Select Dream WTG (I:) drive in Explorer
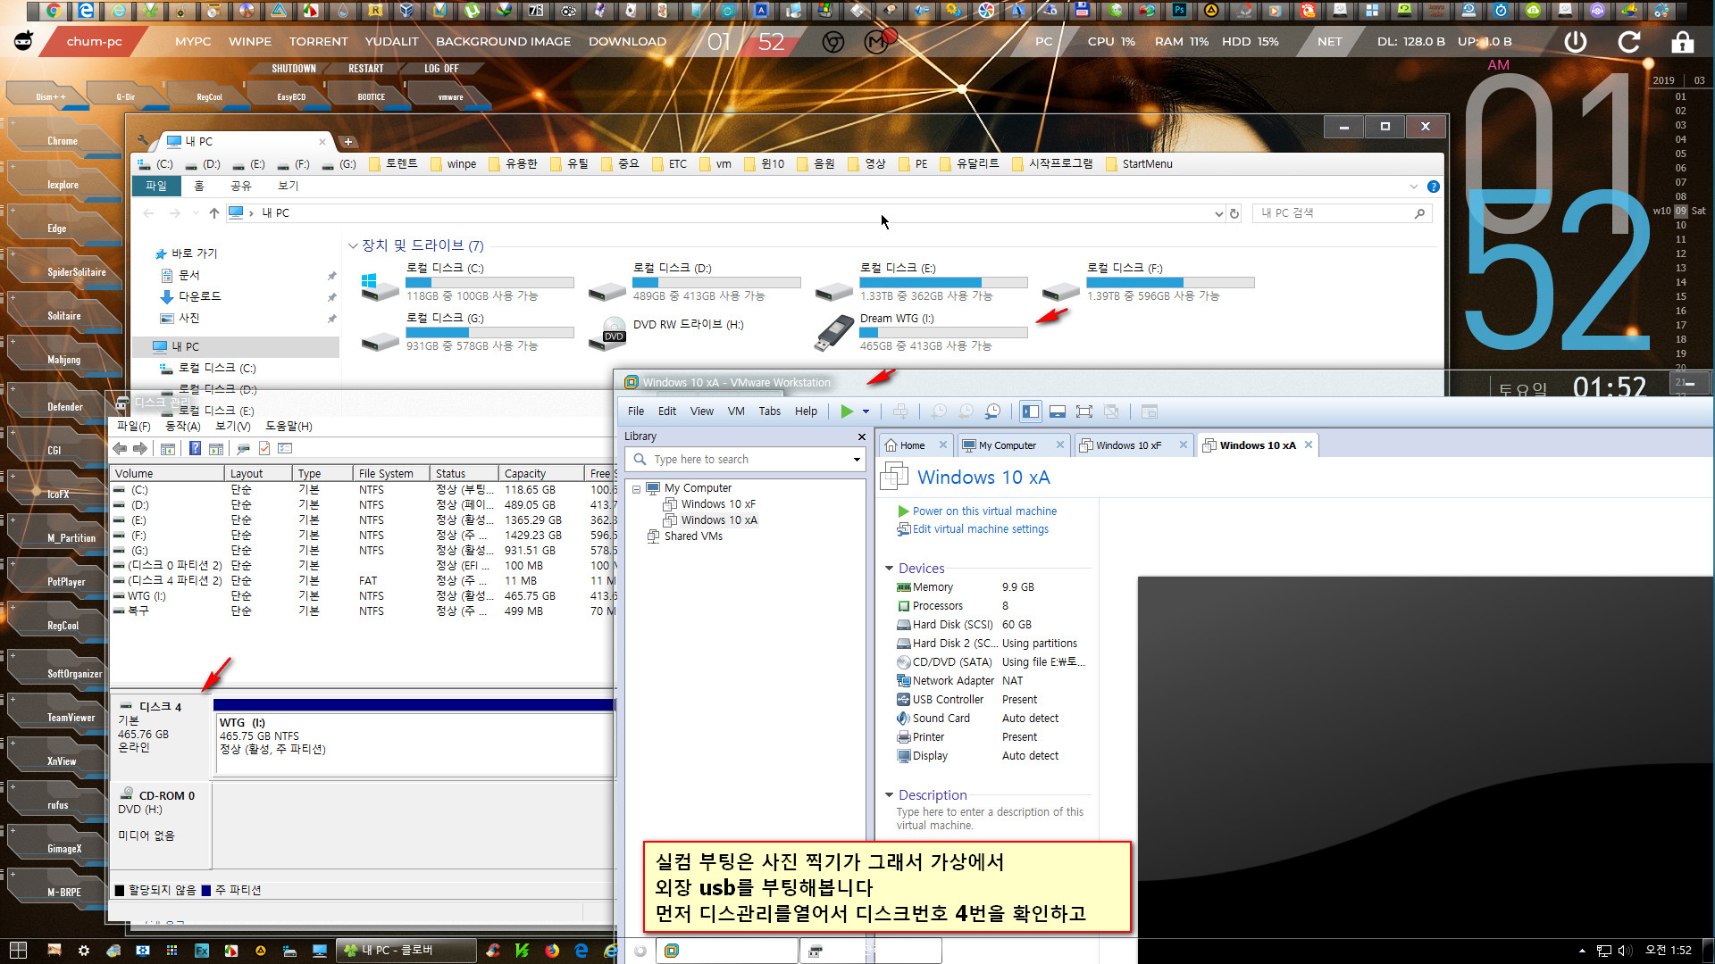 pos(920,332)
